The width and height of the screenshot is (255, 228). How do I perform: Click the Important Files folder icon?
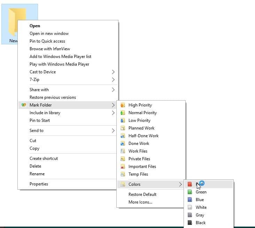[x=123, y=167]
